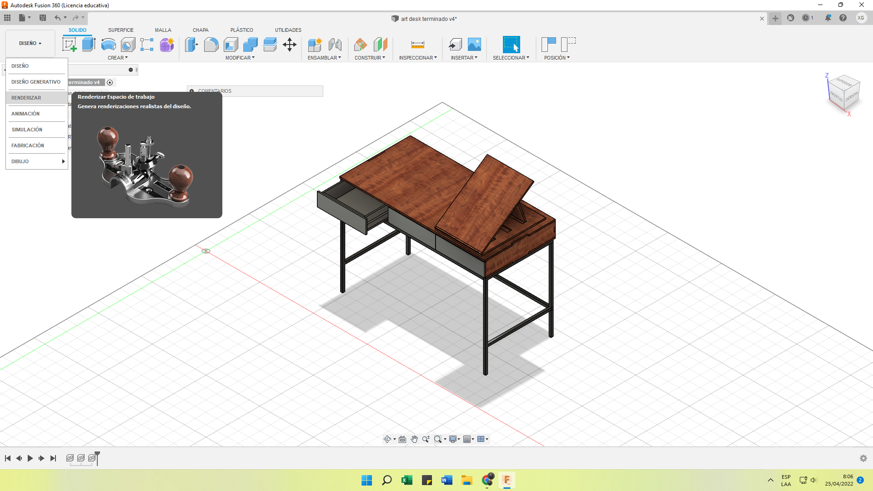
Task: Select the Create Sketch tool
Action: [69, 45]
